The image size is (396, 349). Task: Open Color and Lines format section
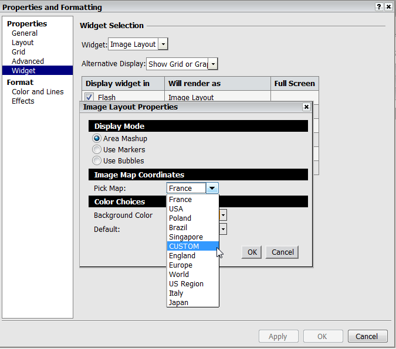pos(38,92)
